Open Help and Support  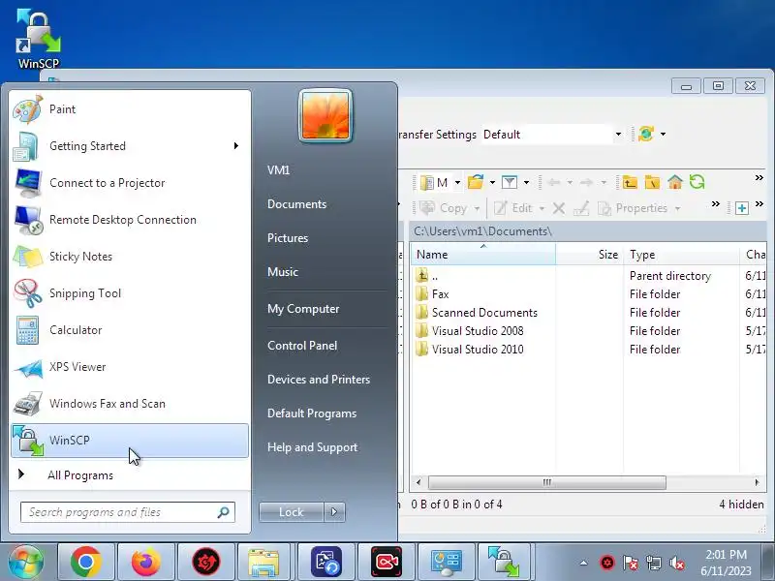tap(312, 447)
